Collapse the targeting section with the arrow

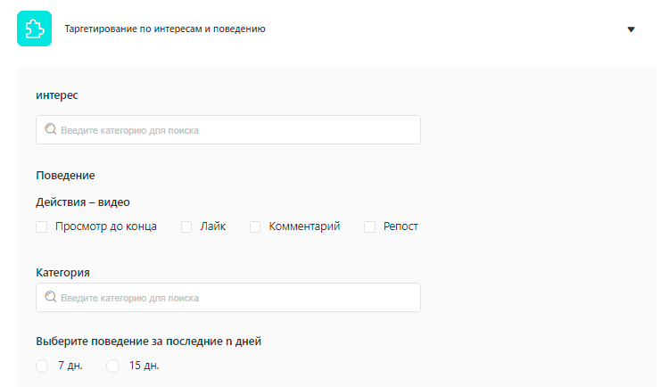pos(631,29)
